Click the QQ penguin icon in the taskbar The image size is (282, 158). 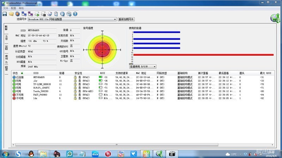coord(31,153)
